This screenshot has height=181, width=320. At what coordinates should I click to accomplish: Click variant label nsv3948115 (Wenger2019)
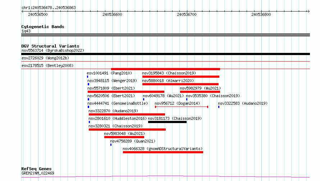pyautogui.click(x=112, y=81)
